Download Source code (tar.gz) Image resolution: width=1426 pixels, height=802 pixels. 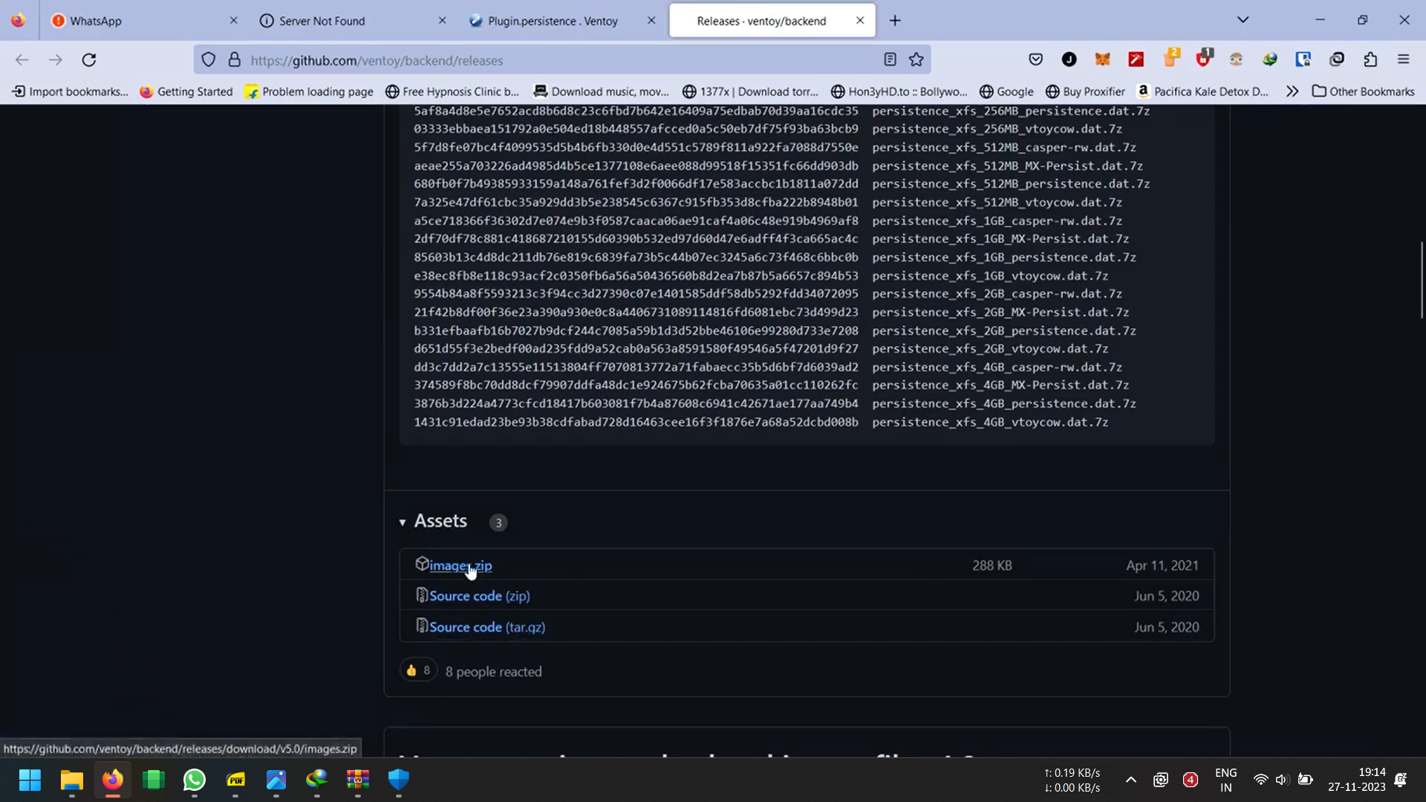(486, 627)
